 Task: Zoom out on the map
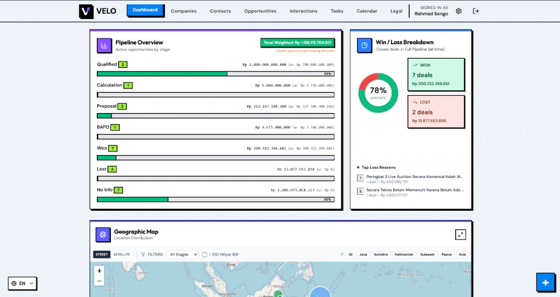tap(100, 281)
